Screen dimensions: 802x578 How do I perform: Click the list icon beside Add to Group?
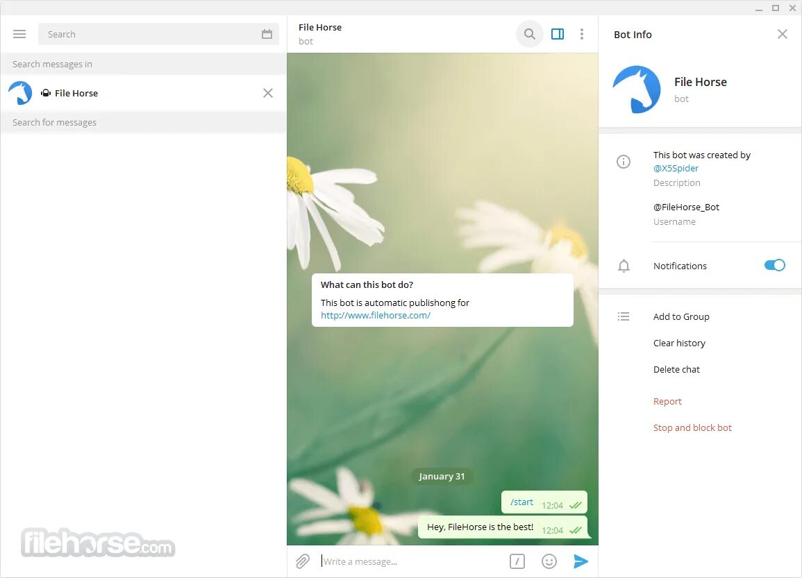click(624, 317)
